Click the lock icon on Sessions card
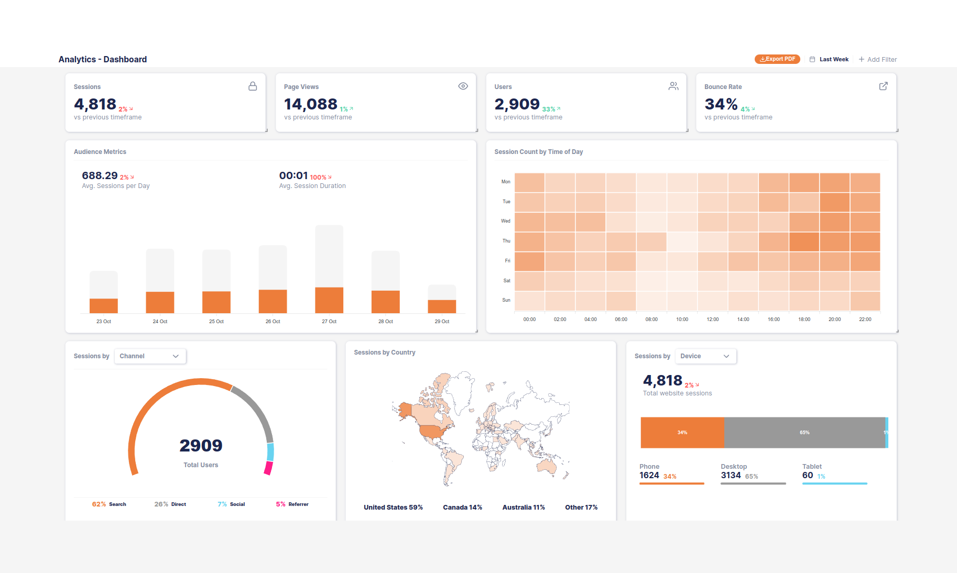957x573 pixels. [253, 86]
